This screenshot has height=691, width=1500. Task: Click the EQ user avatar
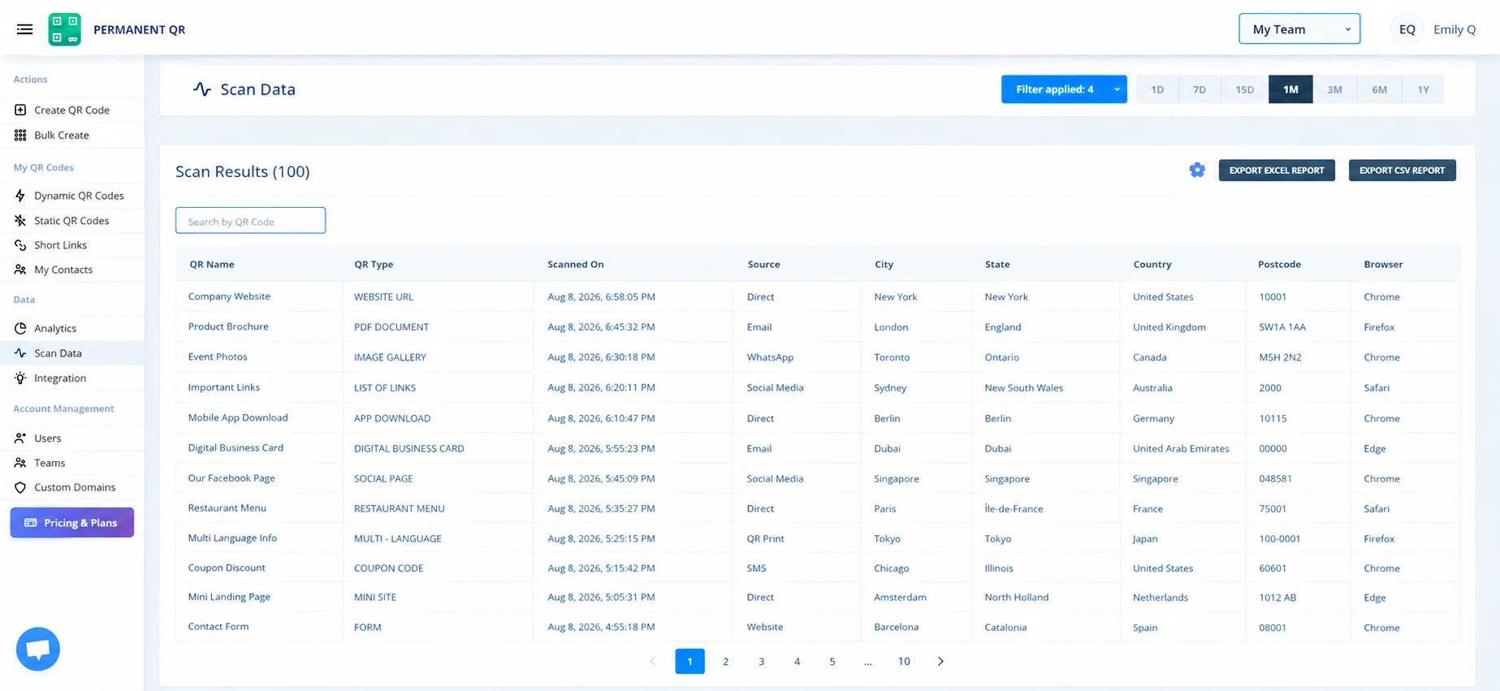coord(1407,29)
